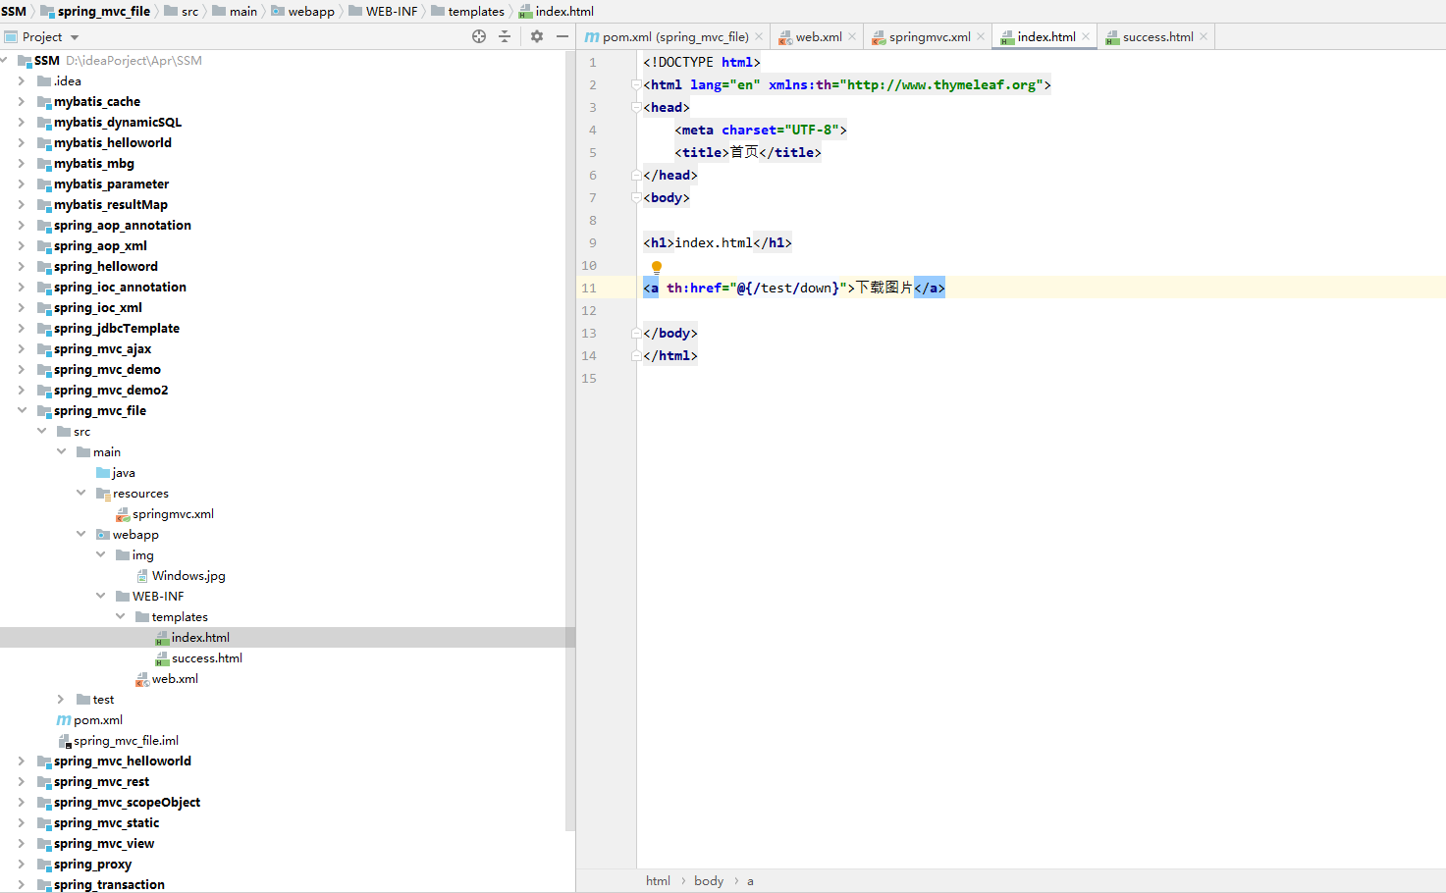1446x893 pixels.
Task: Collapse the webapp folder arrow
Action: click(x=80, y=534)
